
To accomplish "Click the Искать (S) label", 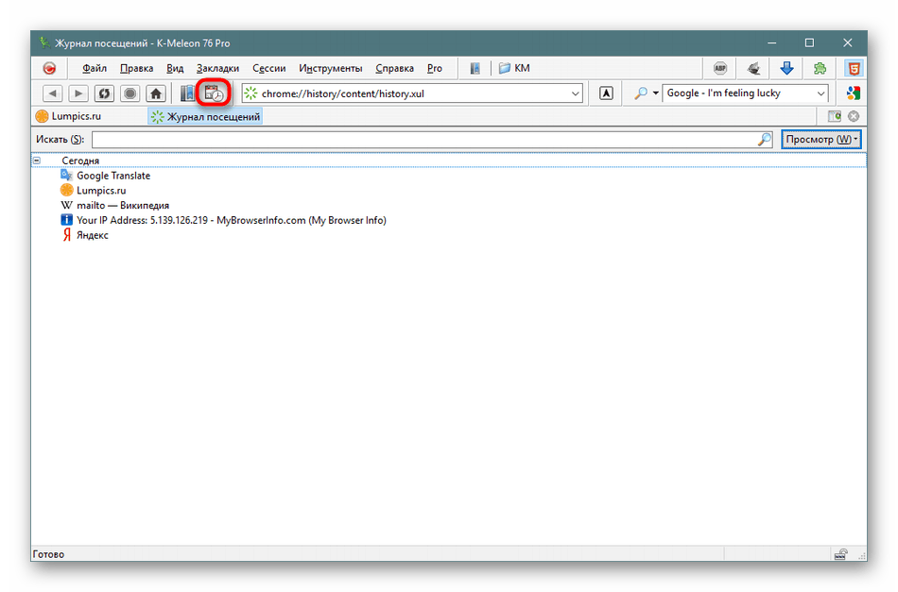I will pos(60,140).
